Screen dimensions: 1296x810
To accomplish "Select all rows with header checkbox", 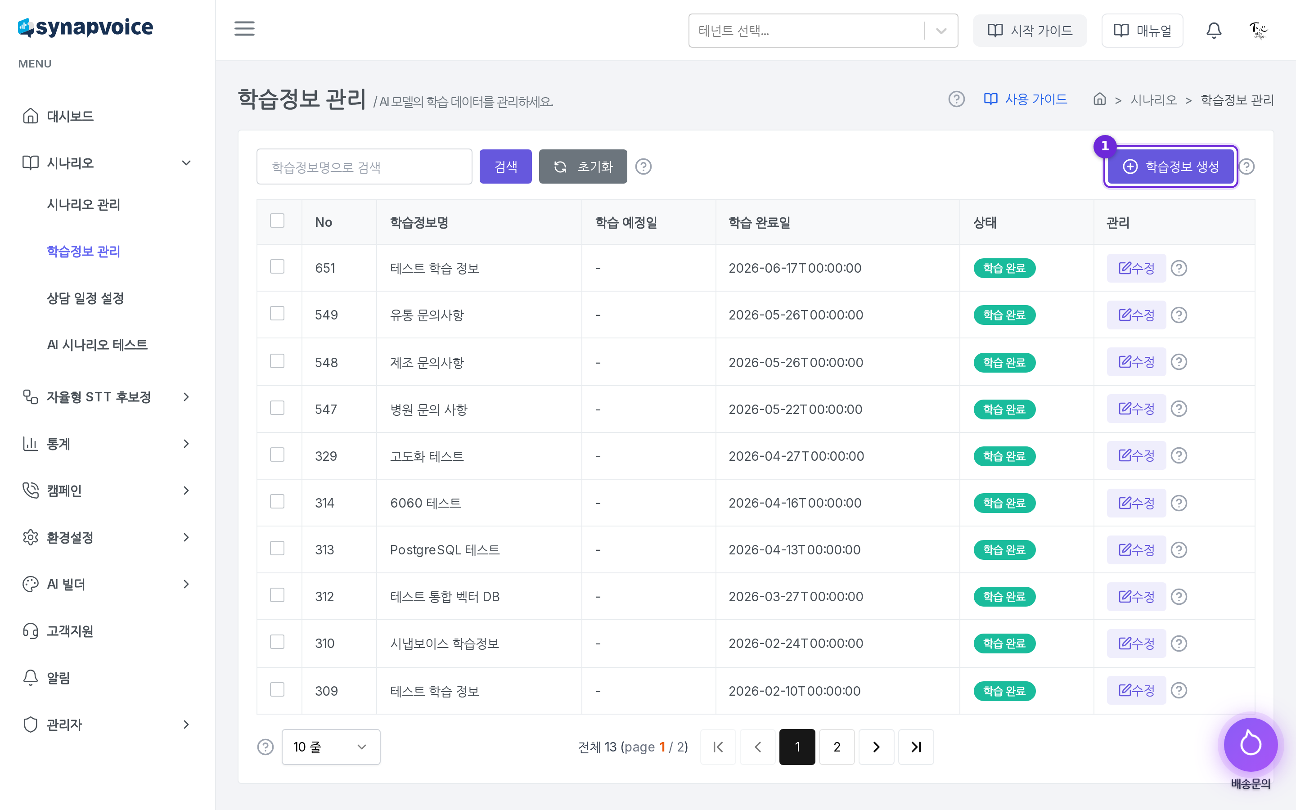I will point(277,220).
